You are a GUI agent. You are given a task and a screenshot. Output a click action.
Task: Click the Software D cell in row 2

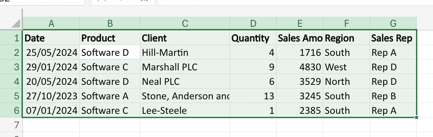[x=110, y=53]
